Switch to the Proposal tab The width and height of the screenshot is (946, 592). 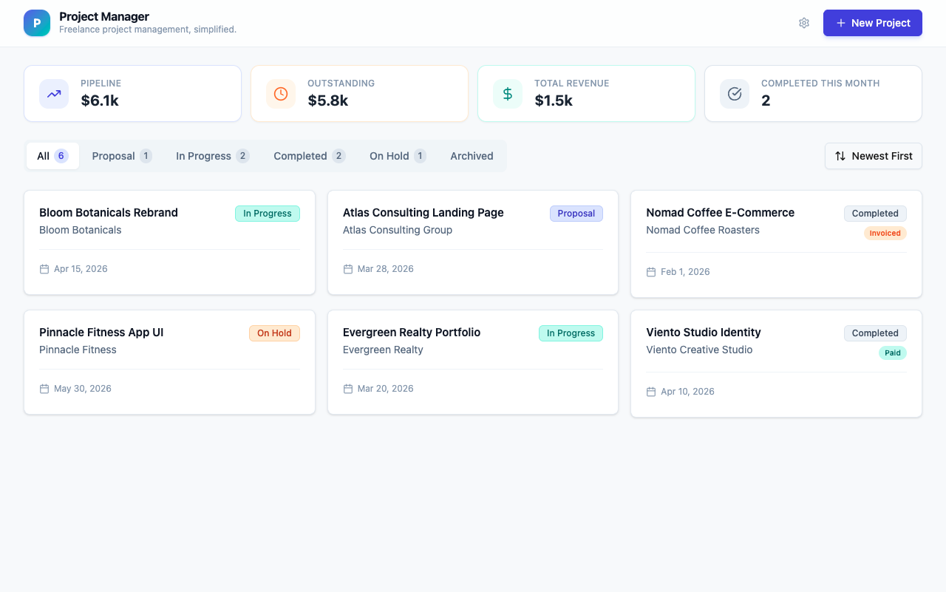122,156
